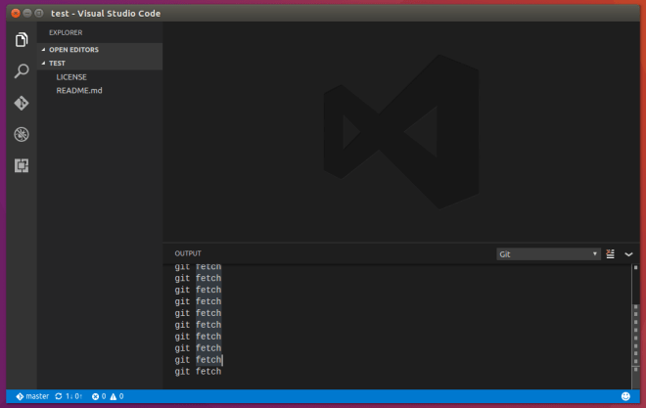
Task: Open the Git output channel dropdown
Action: tap(548, 253)
